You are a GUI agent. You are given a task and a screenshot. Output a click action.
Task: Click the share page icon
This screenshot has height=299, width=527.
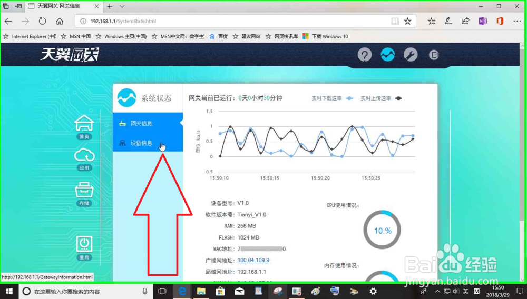(465, 21)
